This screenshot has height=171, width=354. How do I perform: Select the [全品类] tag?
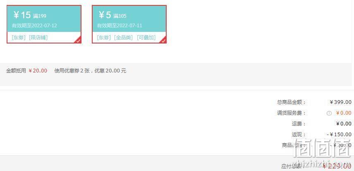pyautogui.click(x=124, y=38)
